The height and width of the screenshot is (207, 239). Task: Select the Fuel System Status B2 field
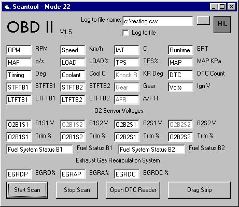click(x=151, y=150)
